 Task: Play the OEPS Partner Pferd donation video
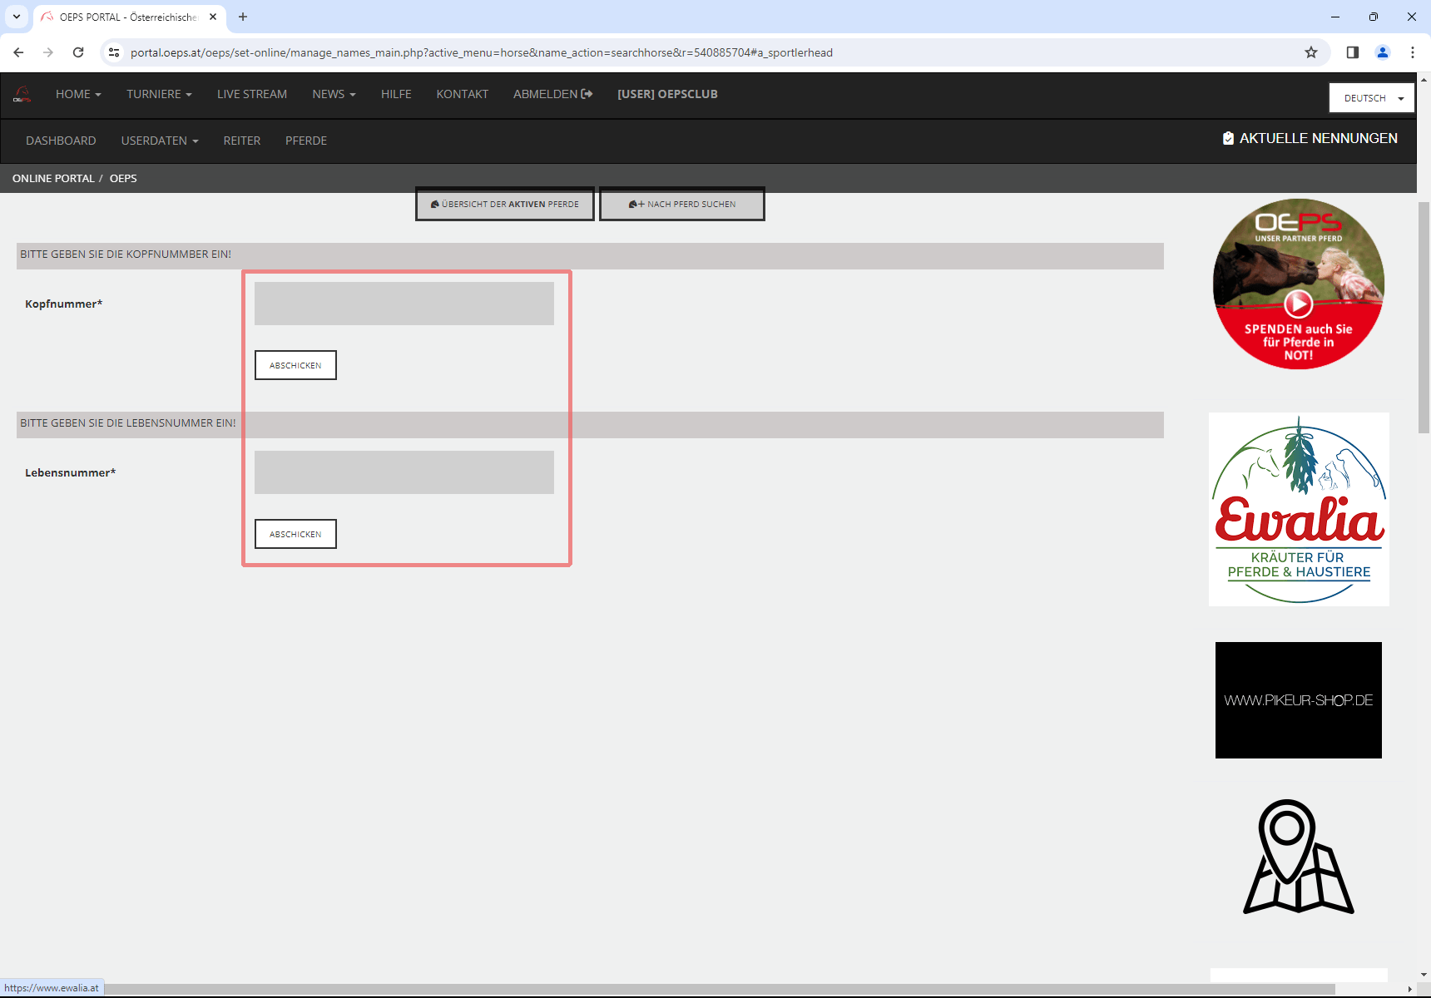coord(1298,304)
